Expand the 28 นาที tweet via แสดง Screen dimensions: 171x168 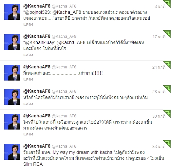(28, 104)
